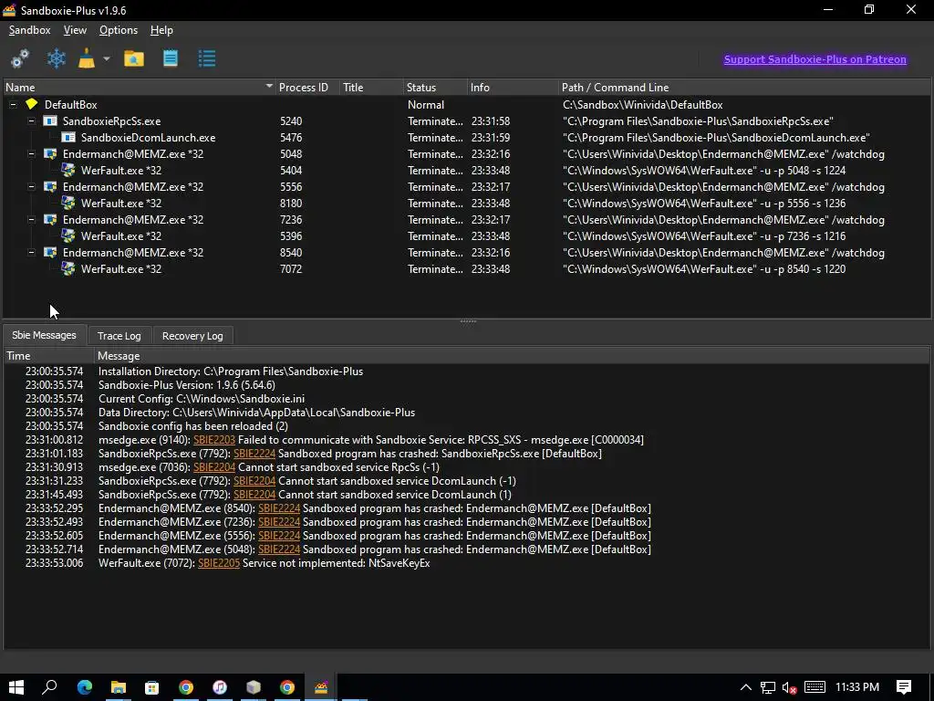Screen dimensions: 934x701
Task: Click the panel splitter grip handle
Action: coord(468,321)
